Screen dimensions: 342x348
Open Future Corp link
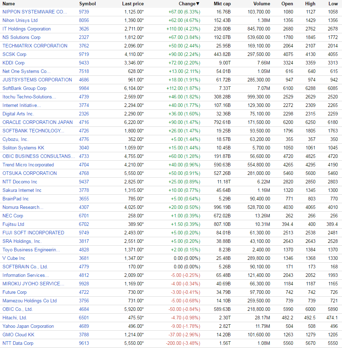[x=15, y=292]
